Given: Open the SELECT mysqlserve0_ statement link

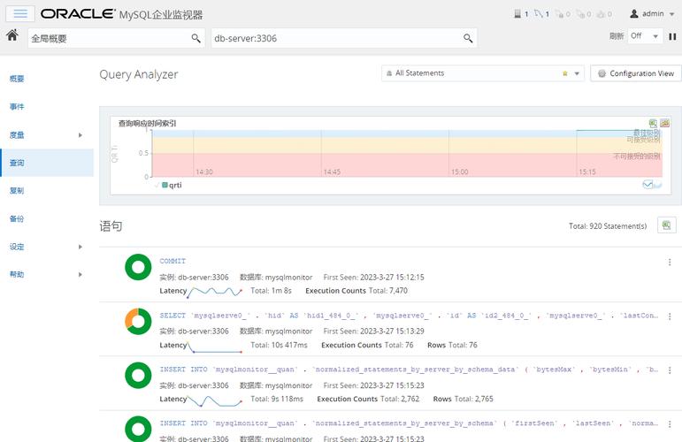Looking at the screenshot, I should click(x=409, y=316).
